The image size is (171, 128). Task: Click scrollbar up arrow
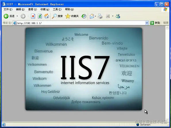167,28
